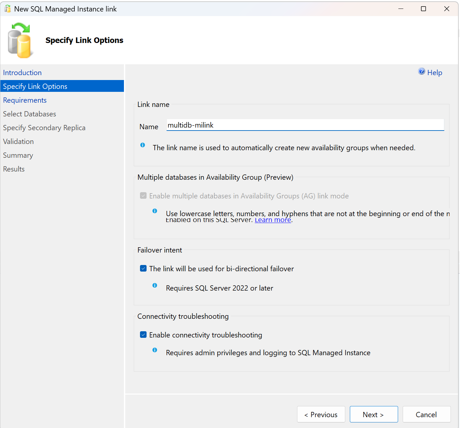460x428 pixels.
Task: Cancel the wizard
Action: pos(427,415)
